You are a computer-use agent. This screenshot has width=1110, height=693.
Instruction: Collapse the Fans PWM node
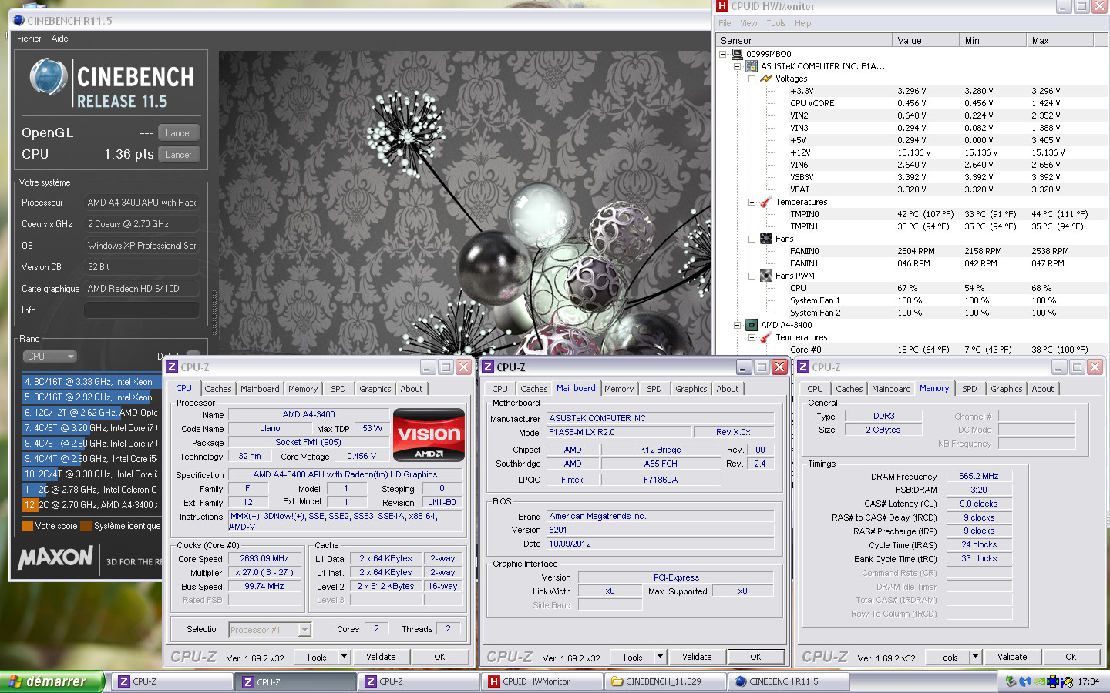pyautogui.click(x=752, y=276)
